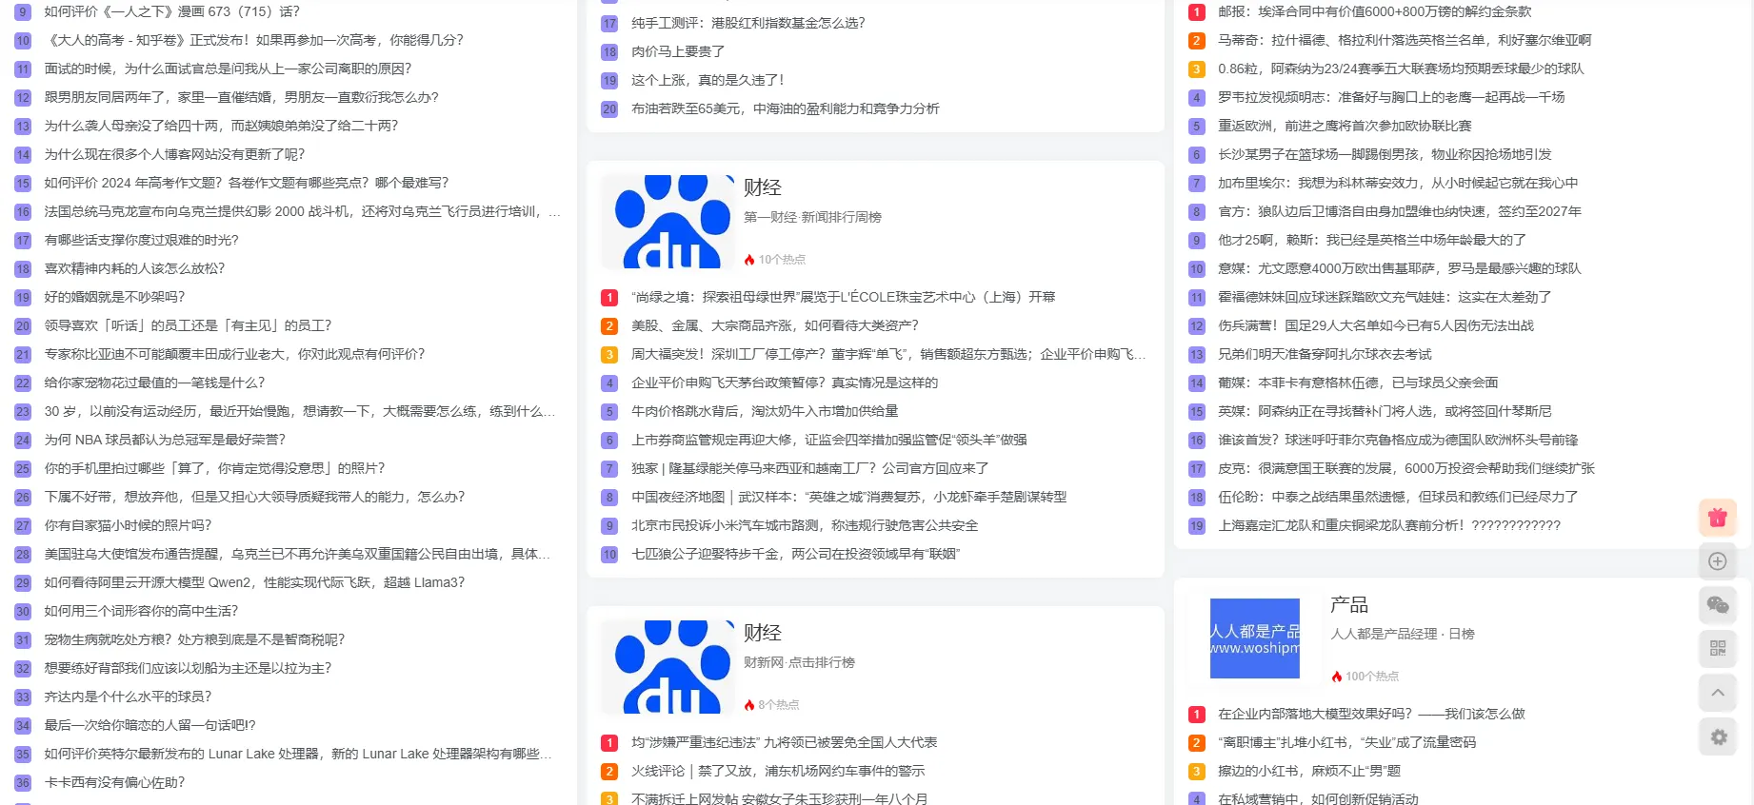Screen dimensions: 1754x805
Task: Click yellow rank 3 badge for 0.86粒 阿森纳 row
Action: (x=1197, y=69)
